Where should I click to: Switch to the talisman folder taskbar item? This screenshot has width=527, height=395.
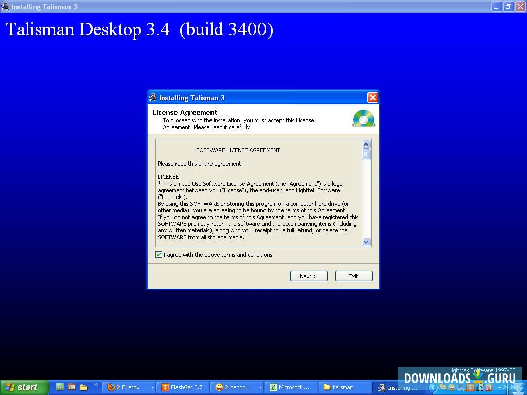click(345, 387)
